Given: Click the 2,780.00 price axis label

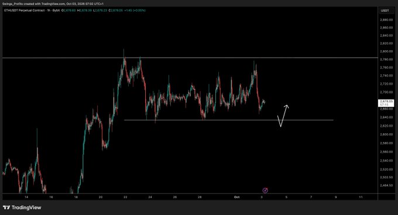Looking at the screenshot, I should pyautogui.click(x=386, y=60).
